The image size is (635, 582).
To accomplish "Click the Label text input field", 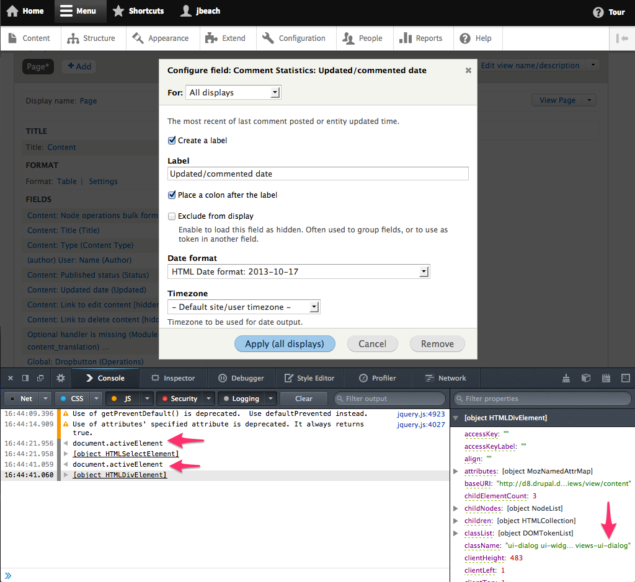I will 317,174.
